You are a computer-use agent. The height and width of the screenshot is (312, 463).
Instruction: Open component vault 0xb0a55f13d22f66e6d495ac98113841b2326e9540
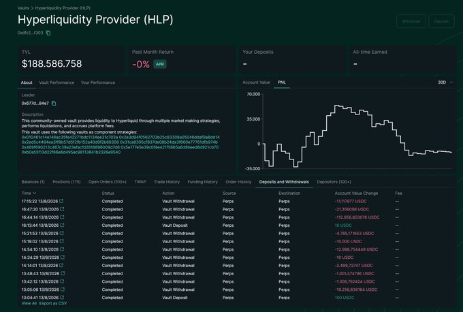pos(71,152)
